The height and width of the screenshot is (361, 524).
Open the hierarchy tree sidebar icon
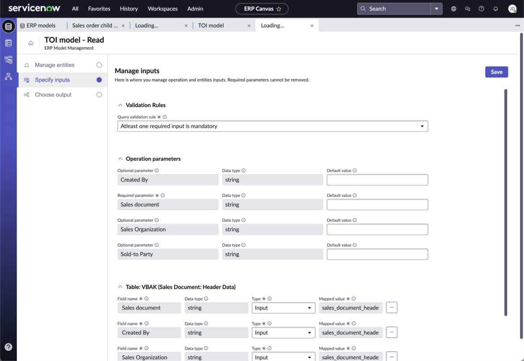[9, 77]
